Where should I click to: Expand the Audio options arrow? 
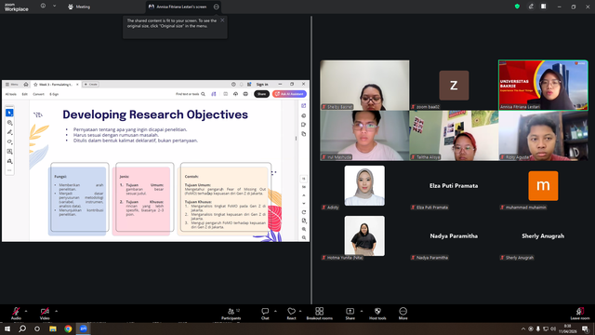tap(26, 311)
